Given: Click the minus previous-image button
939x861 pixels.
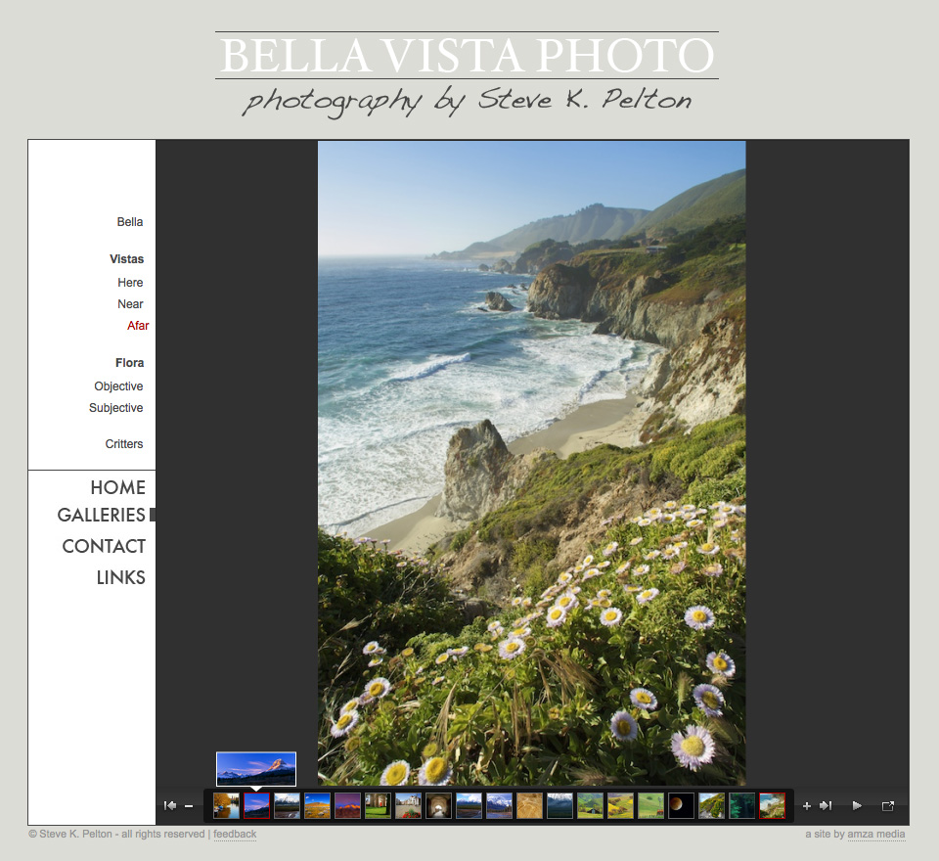Looking at the screenshot, I should point(189,806).
